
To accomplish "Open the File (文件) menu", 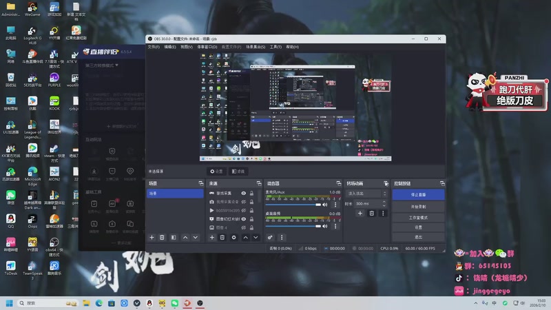I will click(154, 47).
